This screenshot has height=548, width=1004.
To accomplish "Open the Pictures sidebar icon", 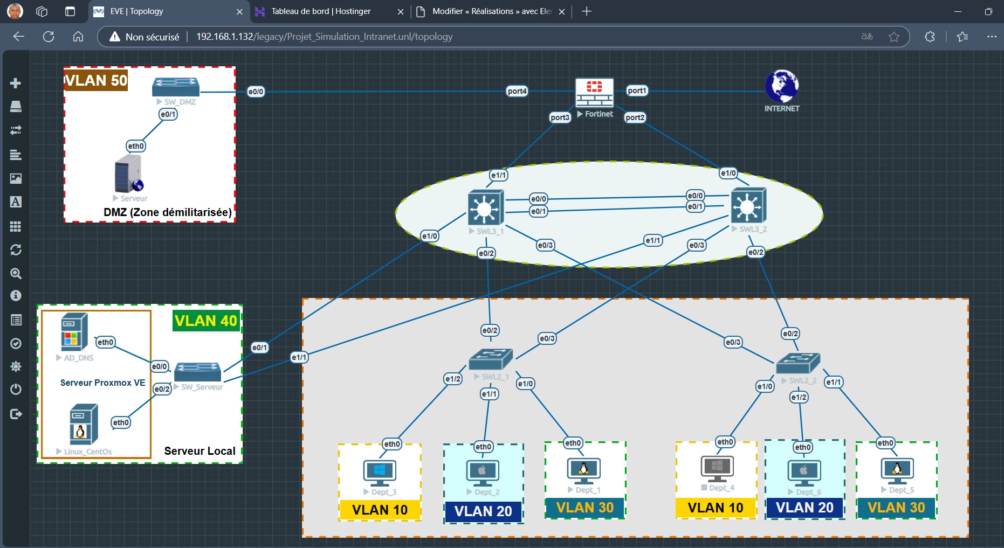I will 16,178.
